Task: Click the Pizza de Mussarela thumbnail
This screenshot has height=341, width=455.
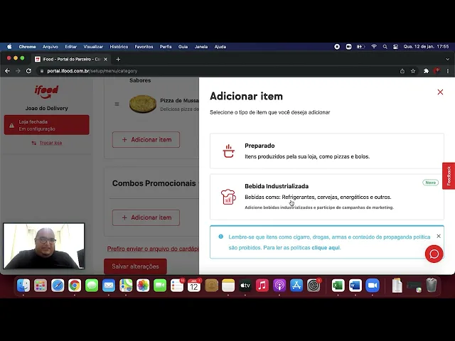Action: 143,104
